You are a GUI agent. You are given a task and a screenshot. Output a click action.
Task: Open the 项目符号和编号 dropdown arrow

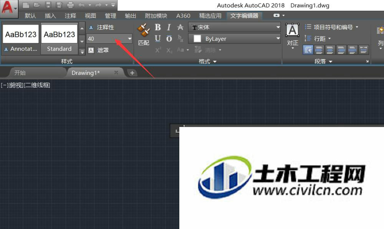pos(357,27)
